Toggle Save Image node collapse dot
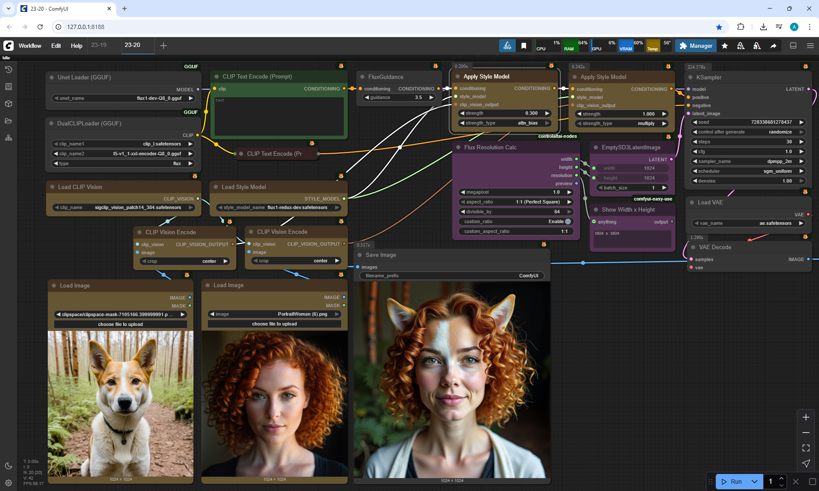 coord(360,255)
